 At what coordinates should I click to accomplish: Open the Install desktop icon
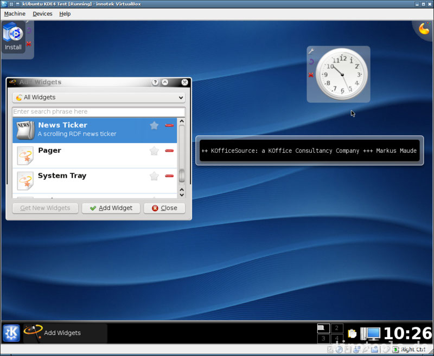tap(13, 36)
